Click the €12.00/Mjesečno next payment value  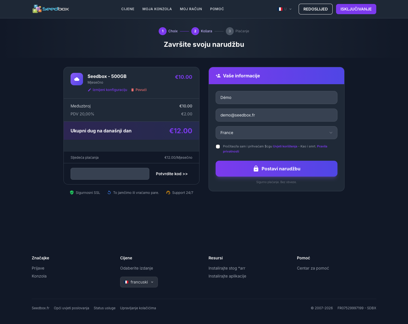[178, 158]
